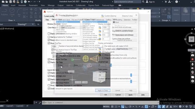Select the Polyline tool in ribbon

(x=4, y=12)
